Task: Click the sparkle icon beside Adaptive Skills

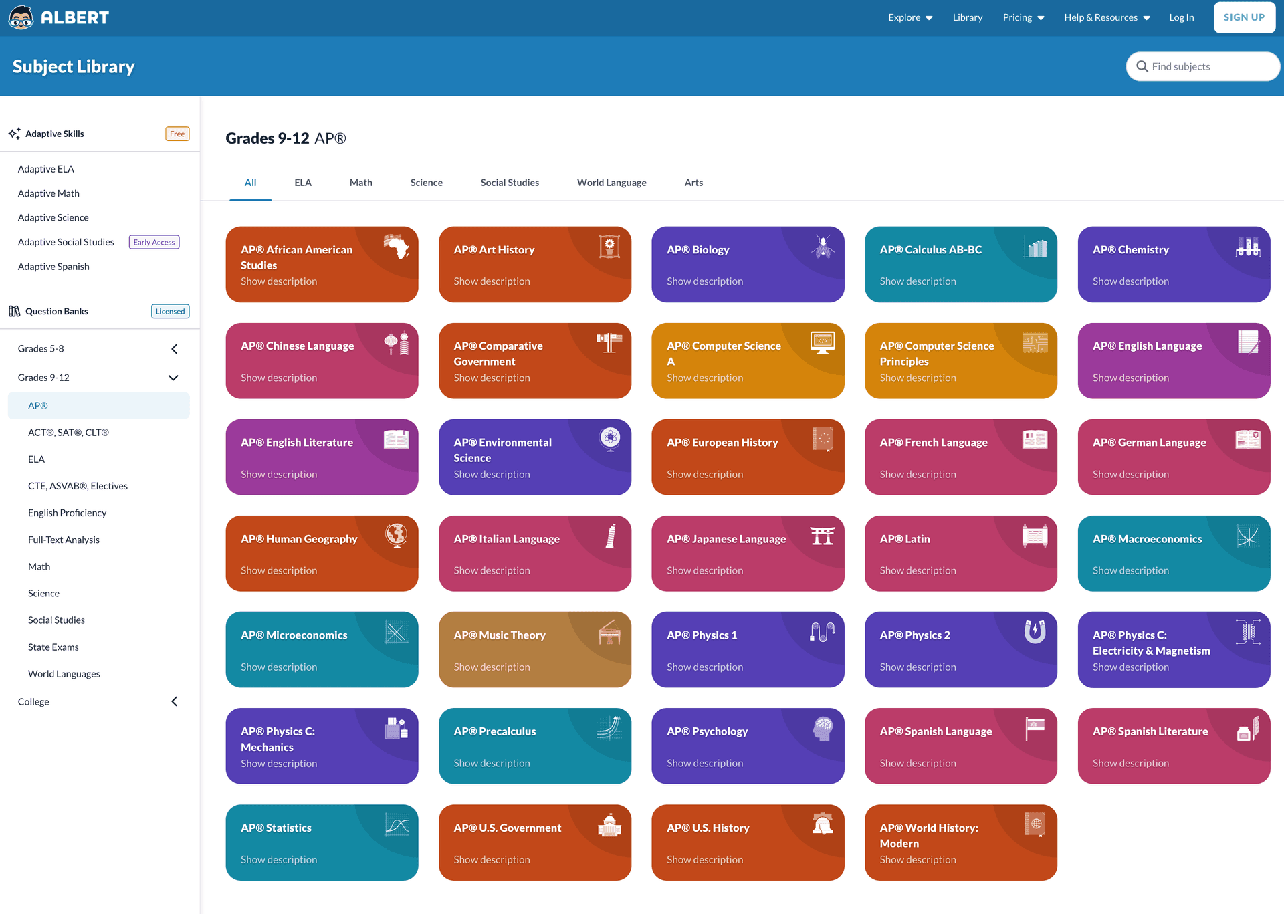Action: coord(14,134)
